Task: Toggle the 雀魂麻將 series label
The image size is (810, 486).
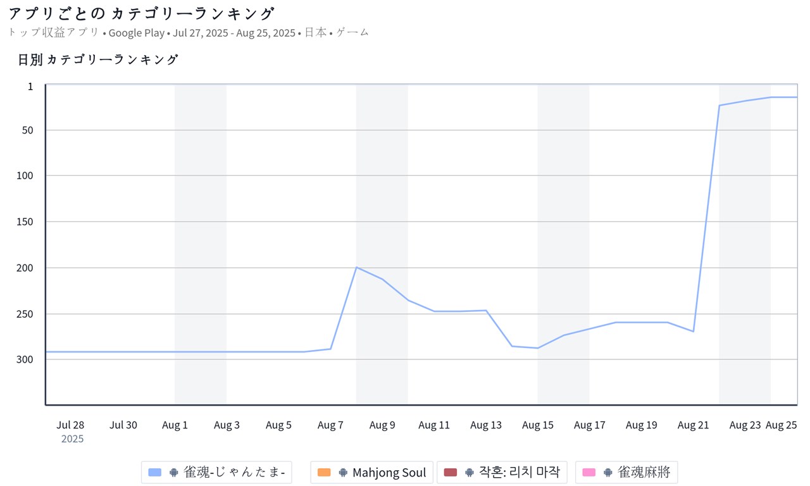Action: pos(644,473)
